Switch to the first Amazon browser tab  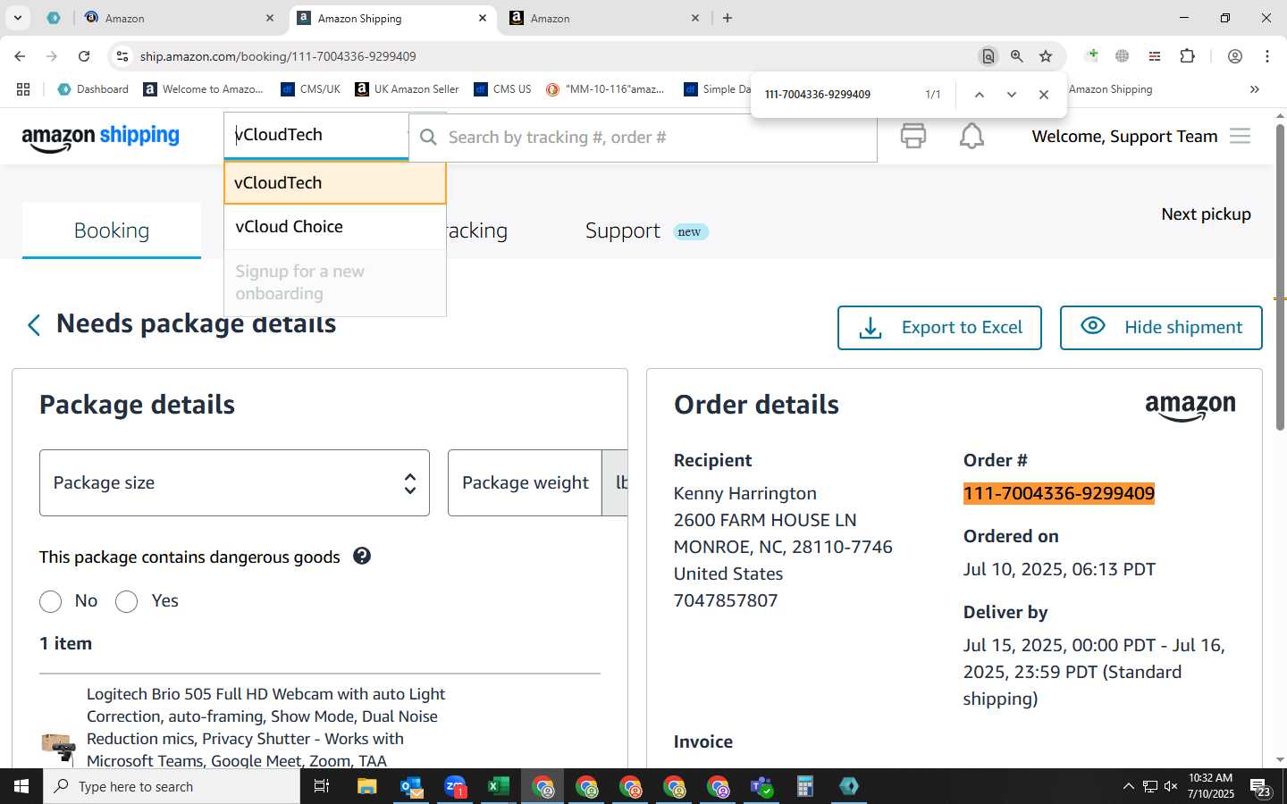click(179, 18)
